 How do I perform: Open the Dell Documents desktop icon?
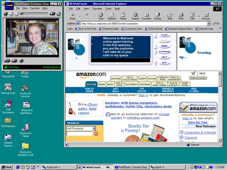[x=8, y=107]
